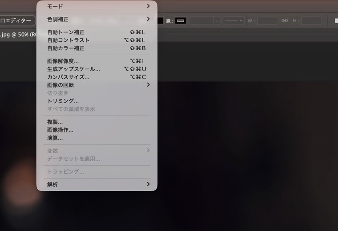
Task: Open 画像解像度... dialog
Action: tap(97, 61)
